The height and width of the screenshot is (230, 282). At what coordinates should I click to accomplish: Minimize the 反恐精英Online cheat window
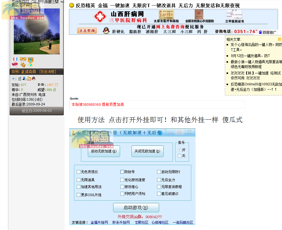click(171, 132)
